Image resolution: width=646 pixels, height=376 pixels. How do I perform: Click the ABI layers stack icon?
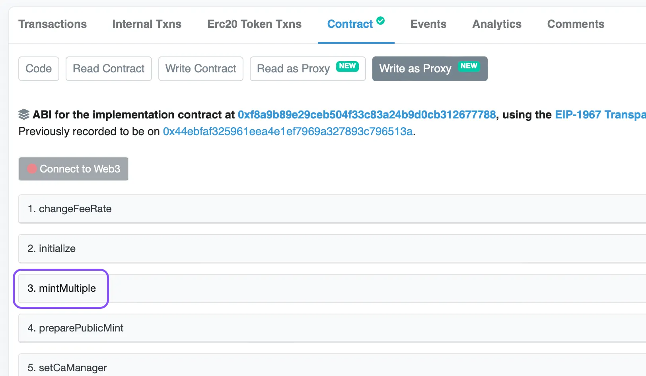24,114
